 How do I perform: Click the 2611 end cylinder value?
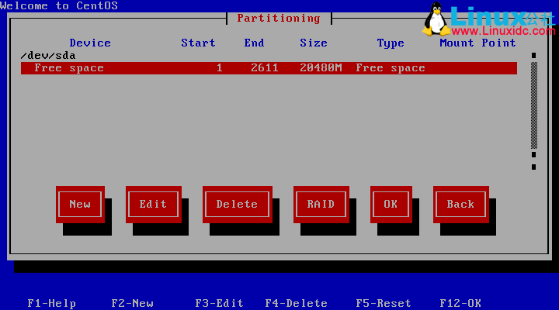click(265, 68)
